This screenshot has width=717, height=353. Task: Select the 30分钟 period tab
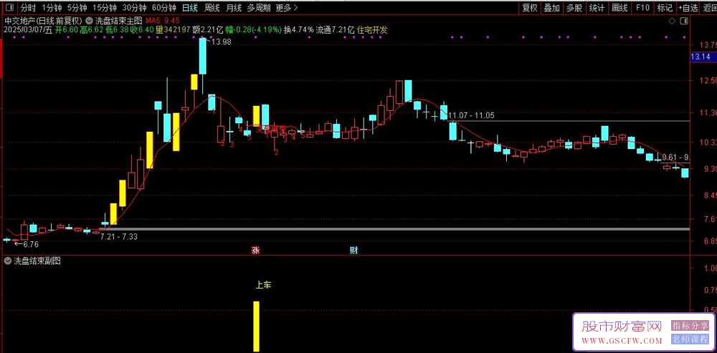[x=134, y=7]
